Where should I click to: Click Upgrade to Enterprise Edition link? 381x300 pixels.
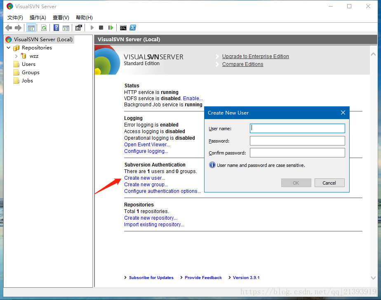255,56
